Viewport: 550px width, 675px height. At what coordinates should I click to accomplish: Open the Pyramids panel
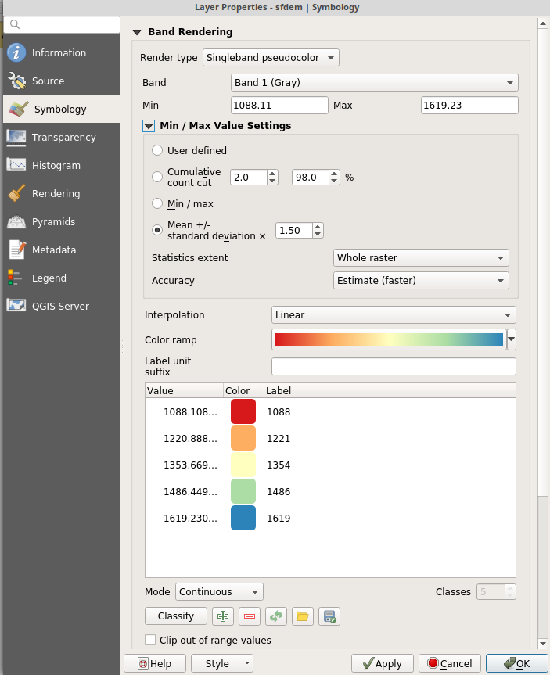53,222
